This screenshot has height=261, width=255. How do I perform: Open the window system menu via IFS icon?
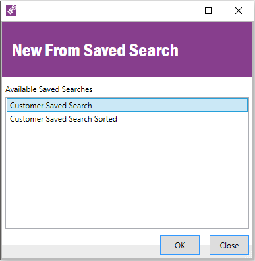[11, 11]
